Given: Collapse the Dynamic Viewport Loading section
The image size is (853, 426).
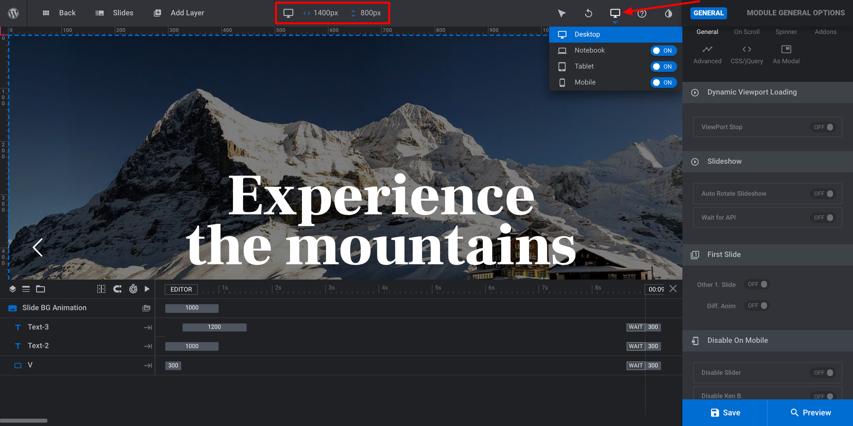Looking at the screenshot, I should point(752,92).
